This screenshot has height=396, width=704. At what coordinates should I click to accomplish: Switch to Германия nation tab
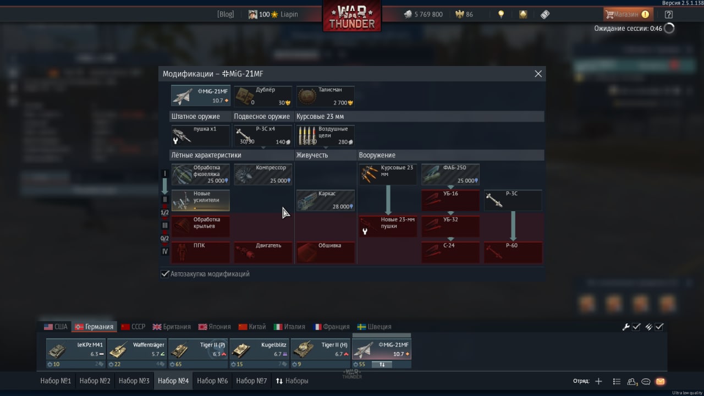95,327
